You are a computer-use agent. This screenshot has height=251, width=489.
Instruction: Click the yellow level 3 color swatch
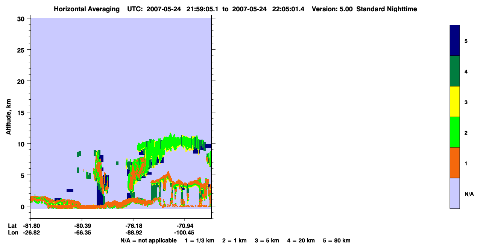tap(455, 102)
